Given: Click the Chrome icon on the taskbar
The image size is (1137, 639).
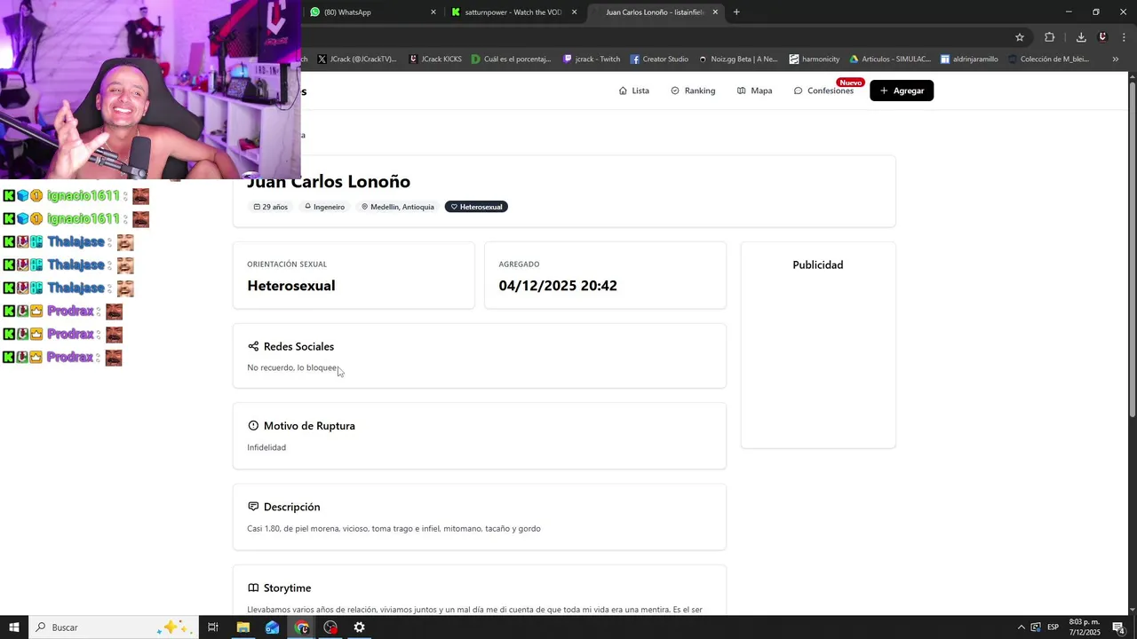Looking at the screenshot, I should [x=301, y=627].
